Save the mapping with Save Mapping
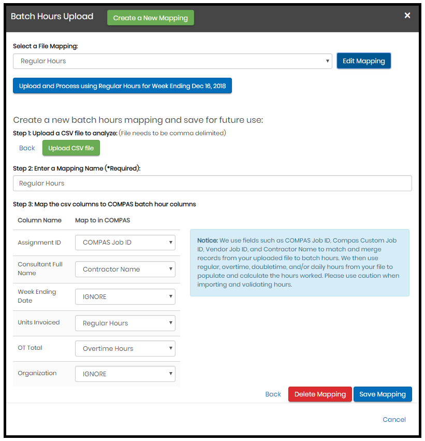 tap(383, 394)
